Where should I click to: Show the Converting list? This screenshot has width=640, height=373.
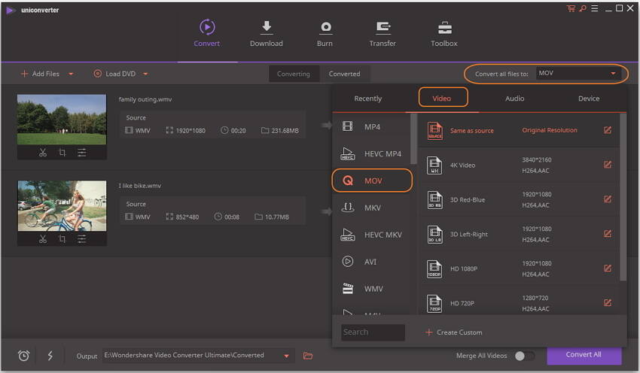click(x=294, y=74)
